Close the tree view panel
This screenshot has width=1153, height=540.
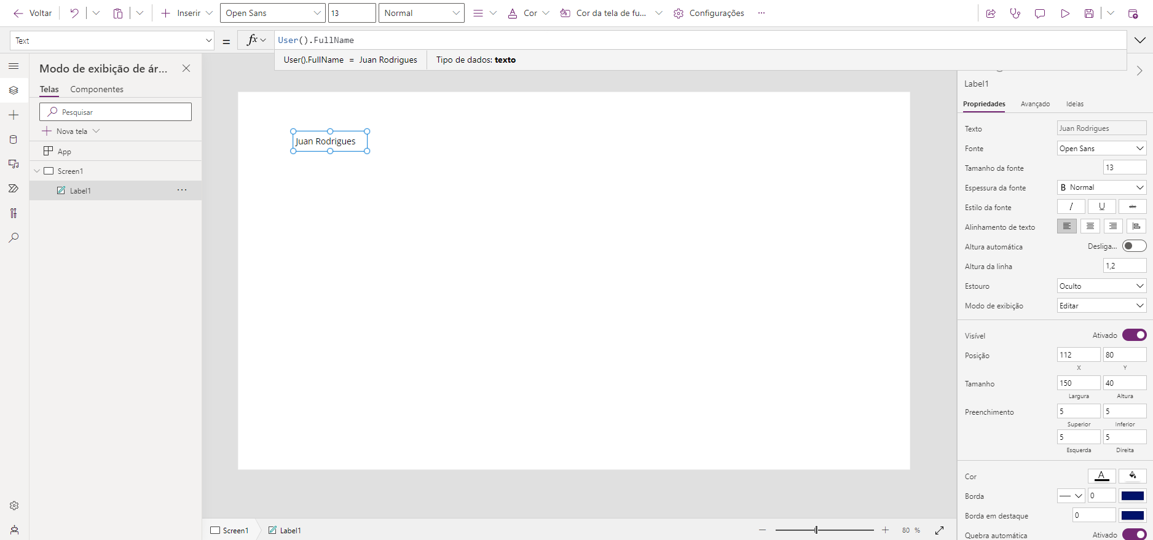coord(186,68)
